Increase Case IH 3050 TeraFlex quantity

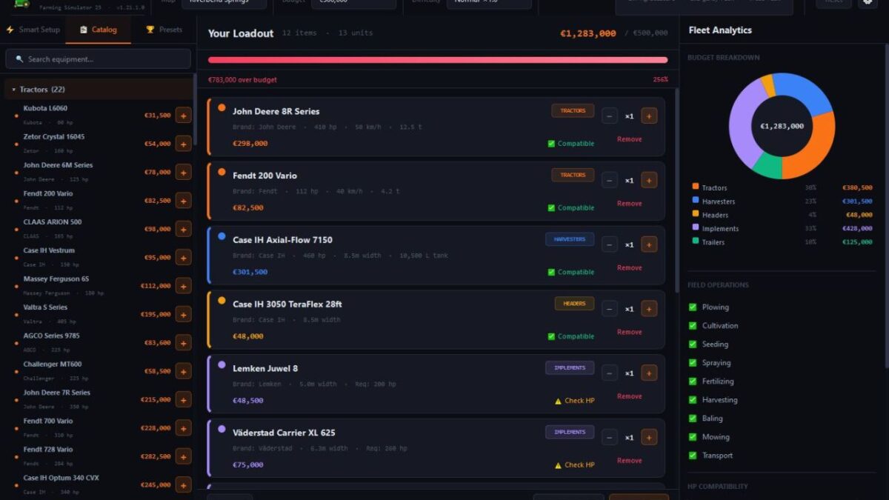pyautogui.click(x=649, y=309)
